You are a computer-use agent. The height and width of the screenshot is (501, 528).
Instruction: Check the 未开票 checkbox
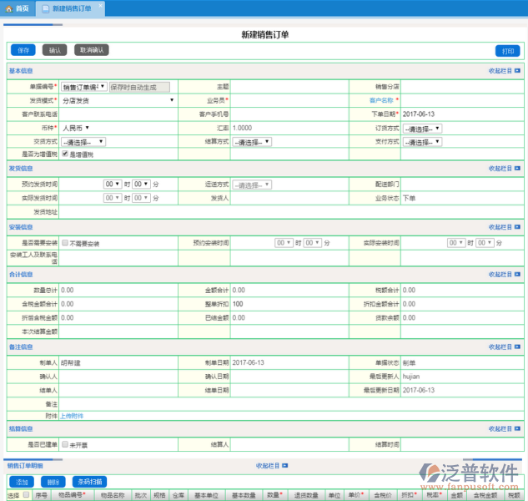(x=65, y=444)
